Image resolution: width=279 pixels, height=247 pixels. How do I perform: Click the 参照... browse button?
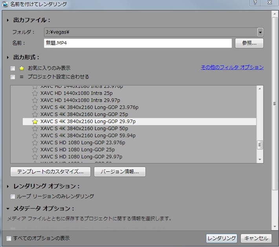[249, 43]
